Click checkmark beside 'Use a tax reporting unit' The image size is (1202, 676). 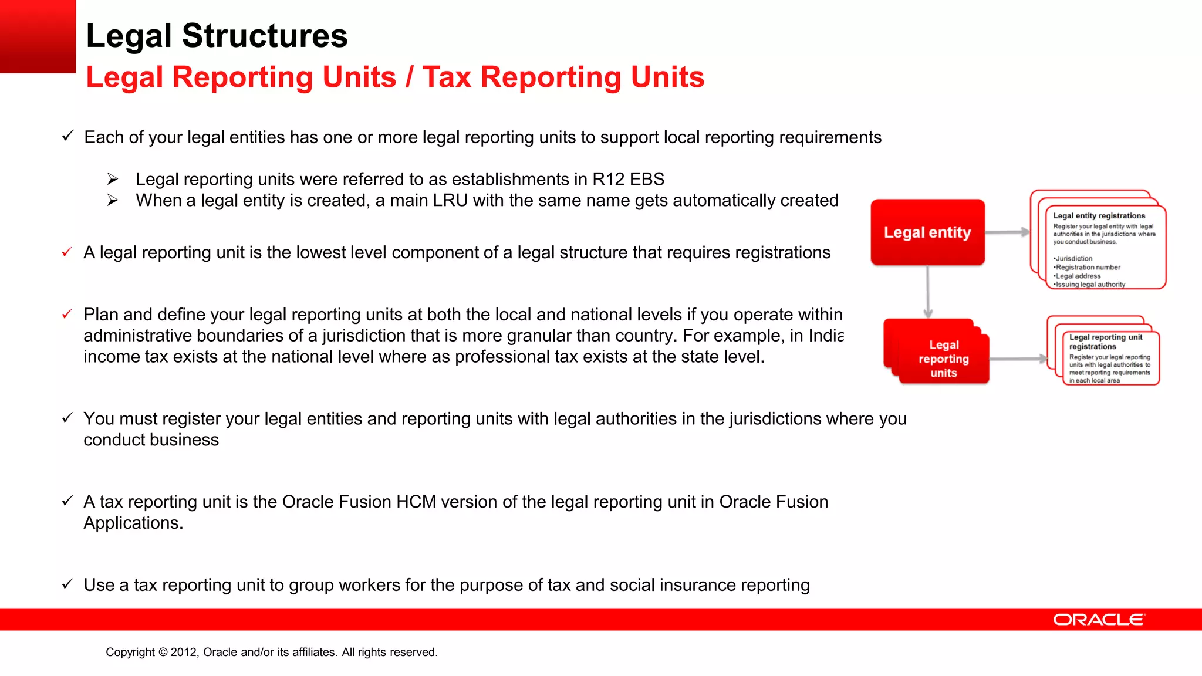67,584
